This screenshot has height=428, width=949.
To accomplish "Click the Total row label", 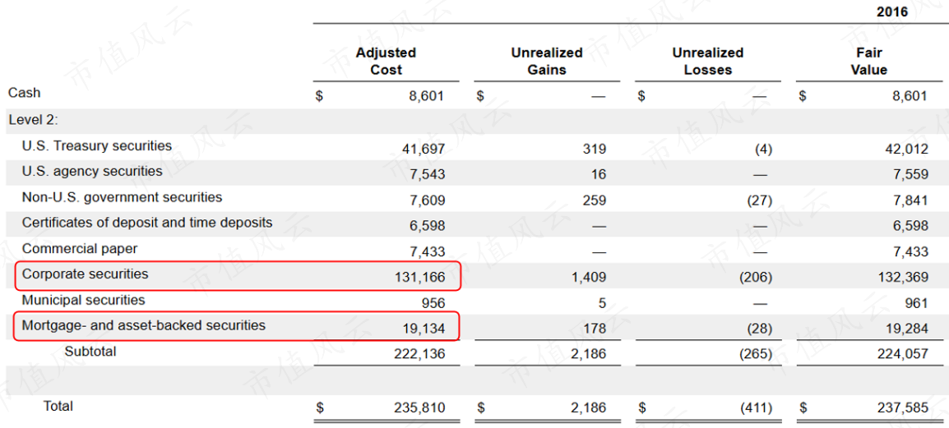I will [58, 406].
